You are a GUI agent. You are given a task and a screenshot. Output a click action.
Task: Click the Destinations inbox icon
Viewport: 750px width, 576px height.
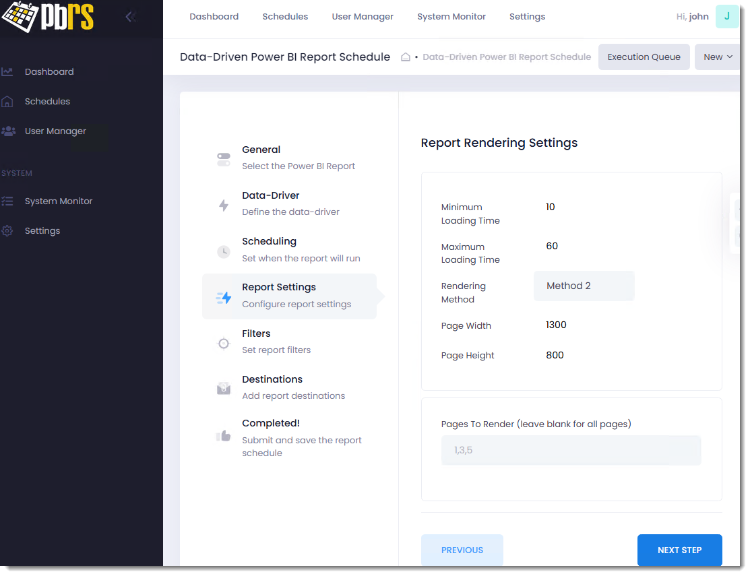[223, 388]
